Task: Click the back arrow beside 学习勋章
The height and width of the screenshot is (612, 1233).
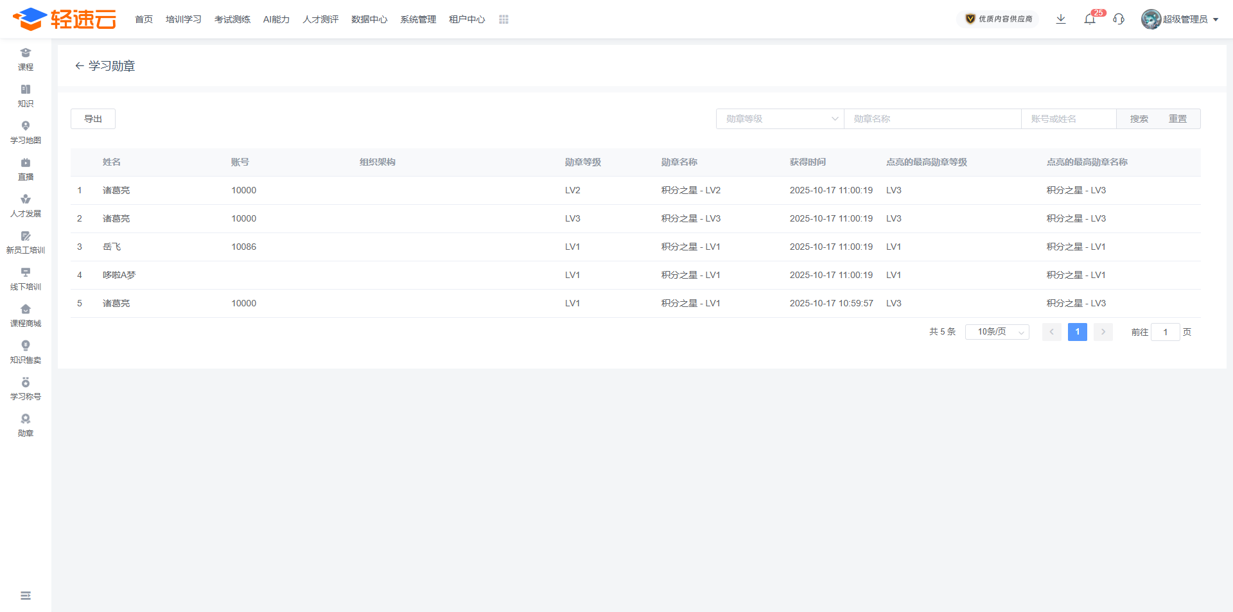Action: tap(79, 66)
